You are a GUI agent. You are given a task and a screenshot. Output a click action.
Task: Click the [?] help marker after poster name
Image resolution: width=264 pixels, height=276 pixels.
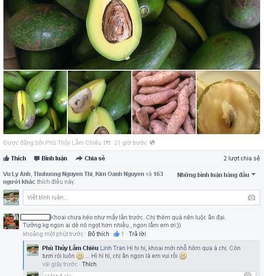(x=107, y=142)
